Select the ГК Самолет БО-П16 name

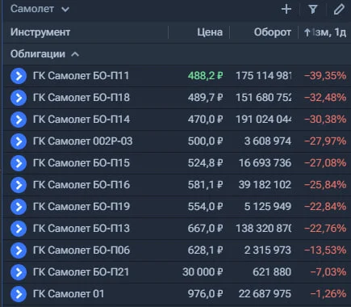pos(81,185)
